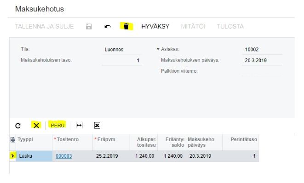Click the fit columns width icon
Viewport: 304px width, 183px height.
click(x=79, y=126)
